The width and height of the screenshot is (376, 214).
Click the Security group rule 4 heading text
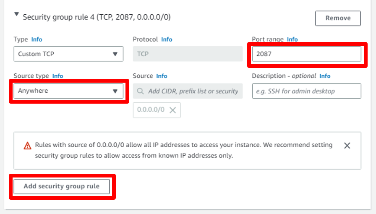click(x=97, y=17)
